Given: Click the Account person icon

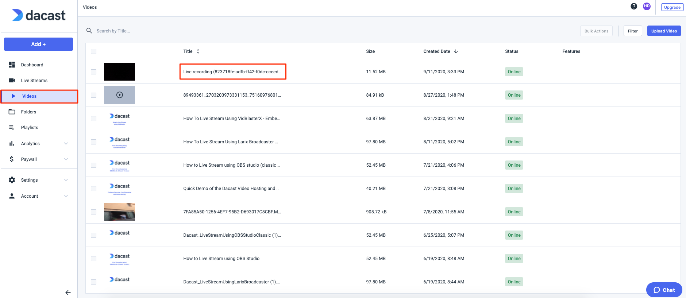Looking at the screenshot, I should pos(12,196).
